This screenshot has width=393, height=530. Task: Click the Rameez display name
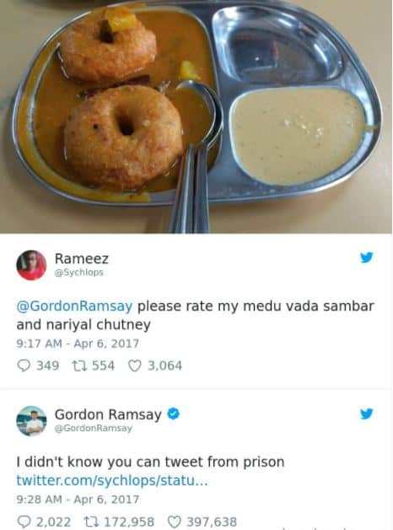81,259
